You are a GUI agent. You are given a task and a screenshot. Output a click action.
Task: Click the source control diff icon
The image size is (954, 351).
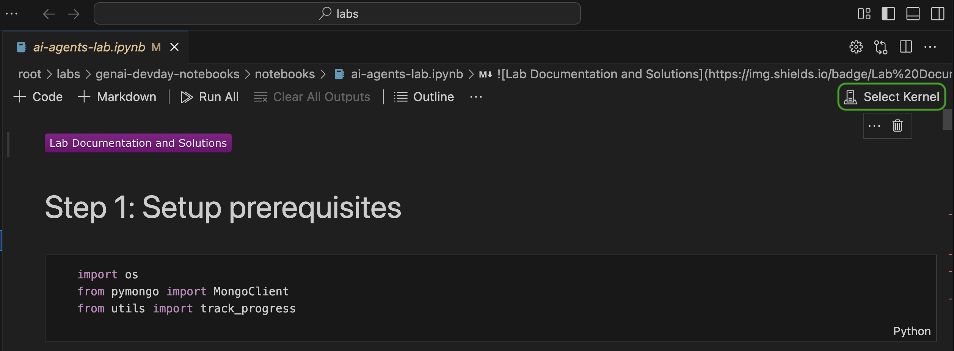click(x=880, y=47)
